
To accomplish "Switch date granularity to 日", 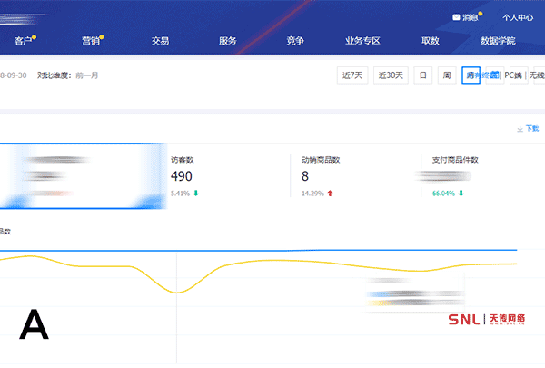I will tap(423, 75).
